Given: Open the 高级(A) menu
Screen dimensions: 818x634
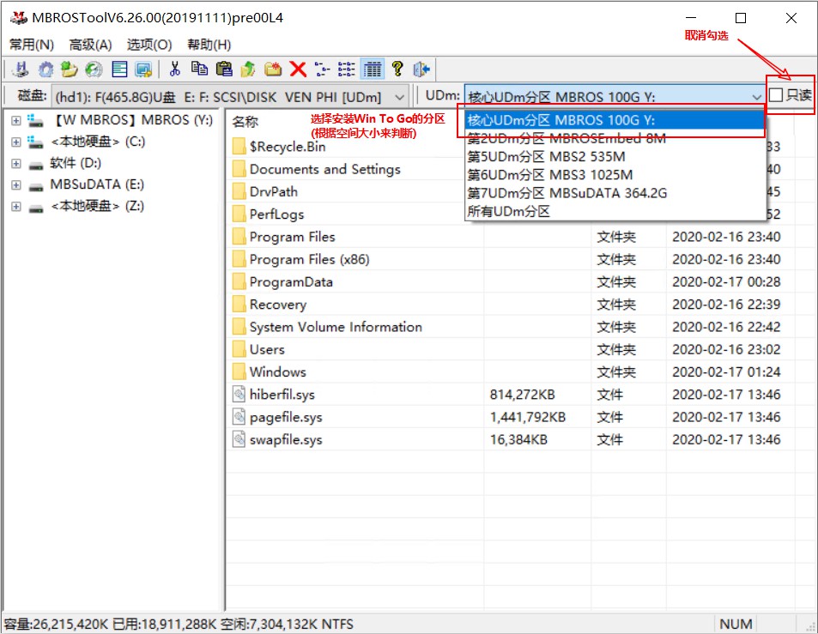Looking at the screenshot, I should tap(90, 45).
